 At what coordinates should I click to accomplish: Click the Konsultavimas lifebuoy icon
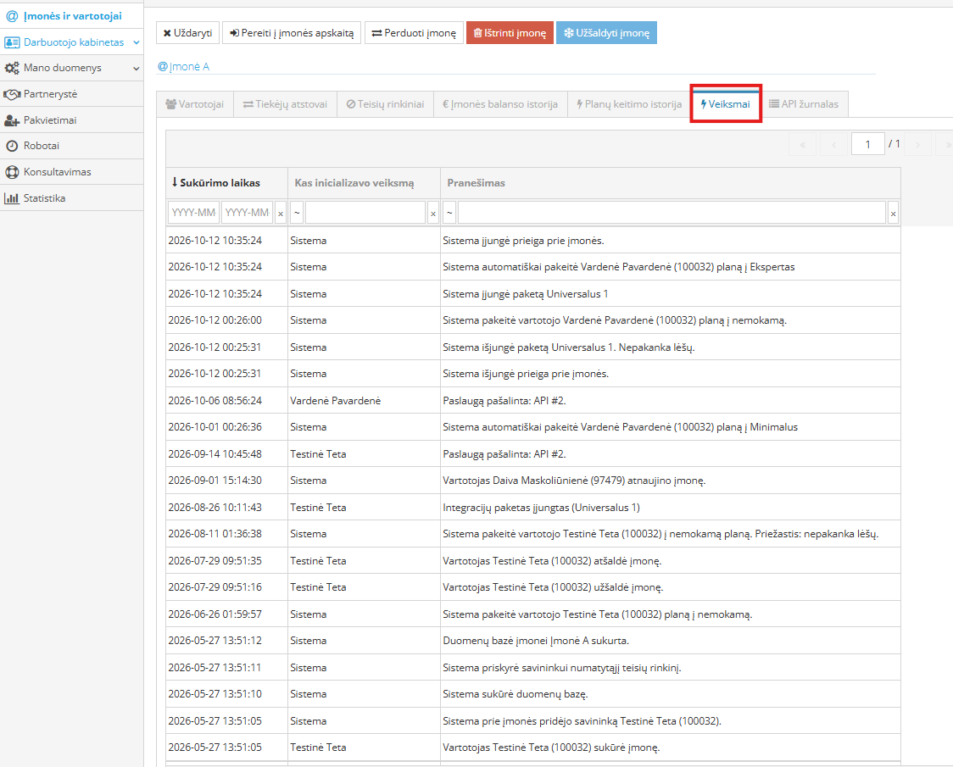[x=12, y=172]
